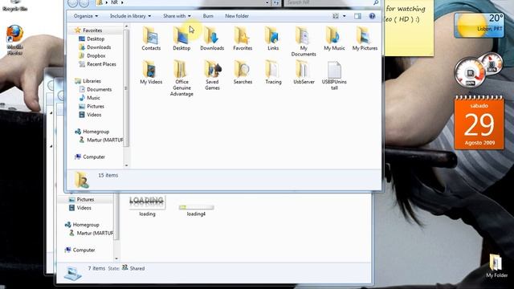Click the New folder button
This screenshot has width=514, height=289.
237,16
